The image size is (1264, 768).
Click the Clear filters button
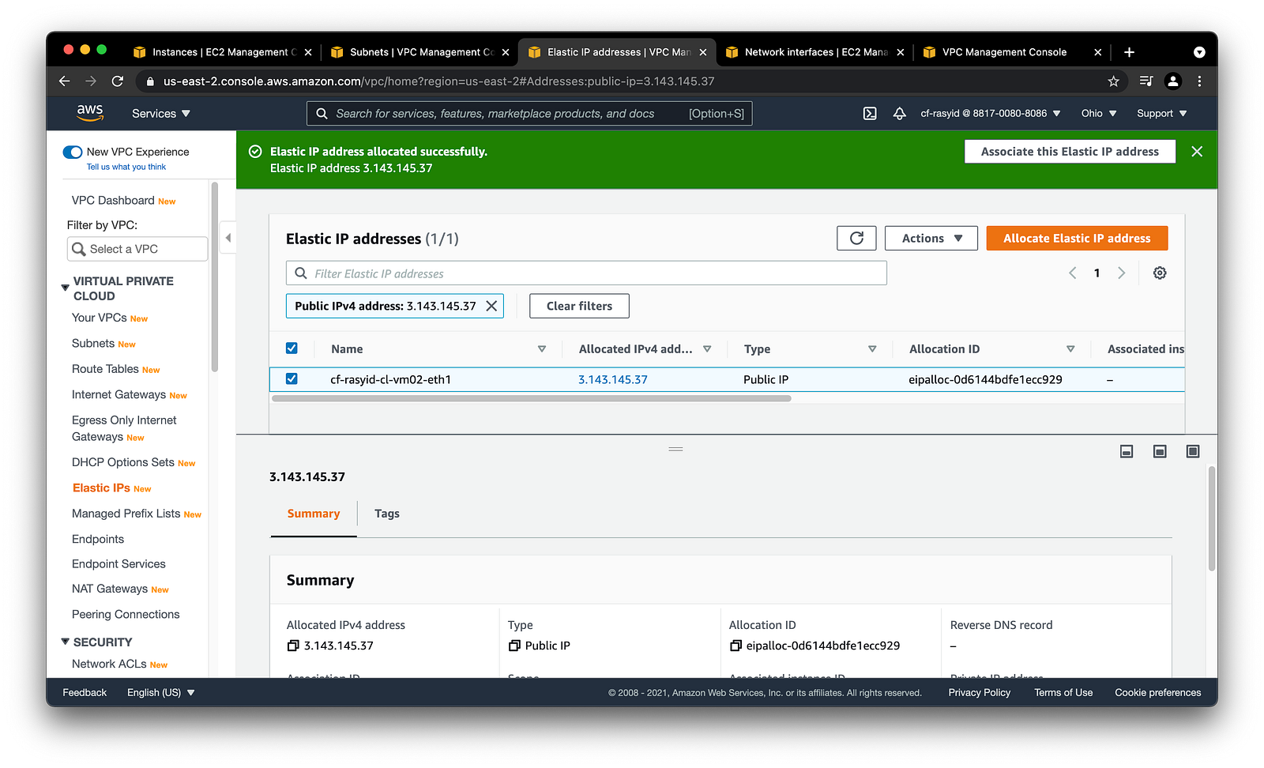pos(579,306)
